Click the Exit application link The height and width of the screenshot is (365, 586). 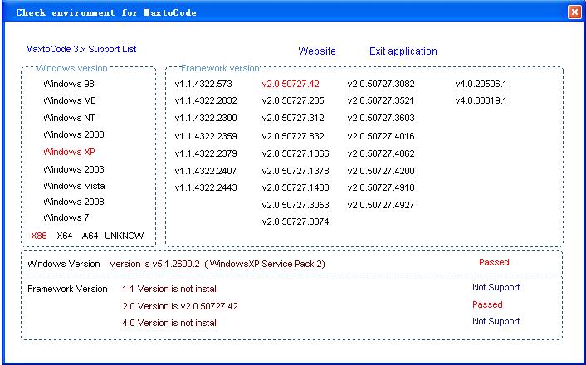[403, 51]
